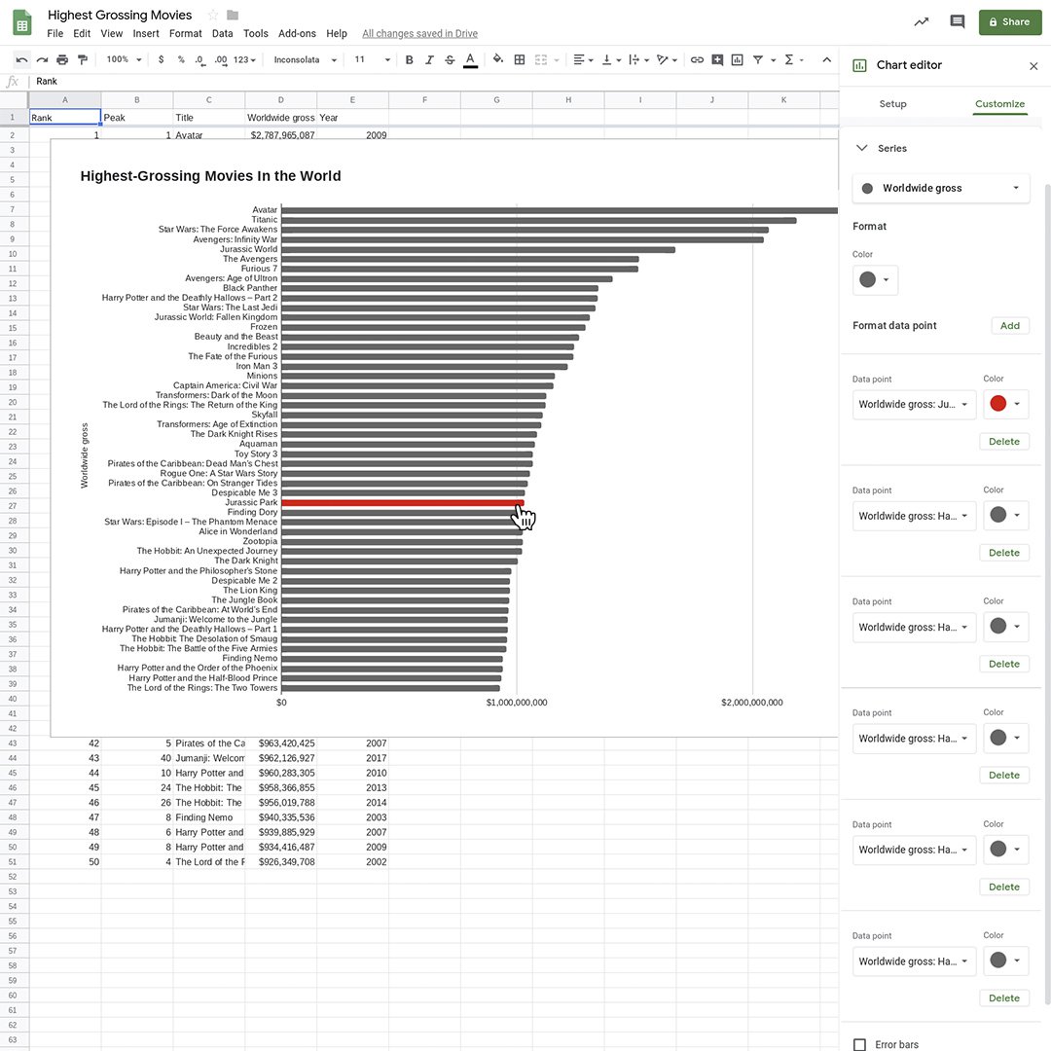Open the File menu
Image resolution: width=1051 pixels, height=1051 pixels.
(54, 33)
